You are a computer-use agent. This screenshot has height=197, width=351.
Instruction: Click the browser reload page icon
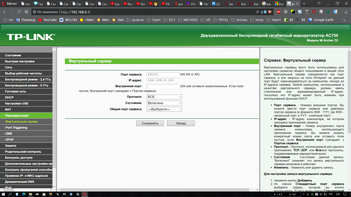[x=19, y=12]
